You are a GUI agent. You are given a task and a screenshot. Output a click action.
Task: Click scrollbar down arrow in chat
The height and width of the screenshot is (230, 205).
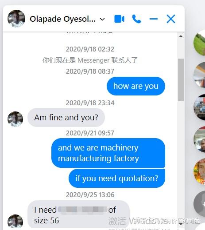click(181, 224)
